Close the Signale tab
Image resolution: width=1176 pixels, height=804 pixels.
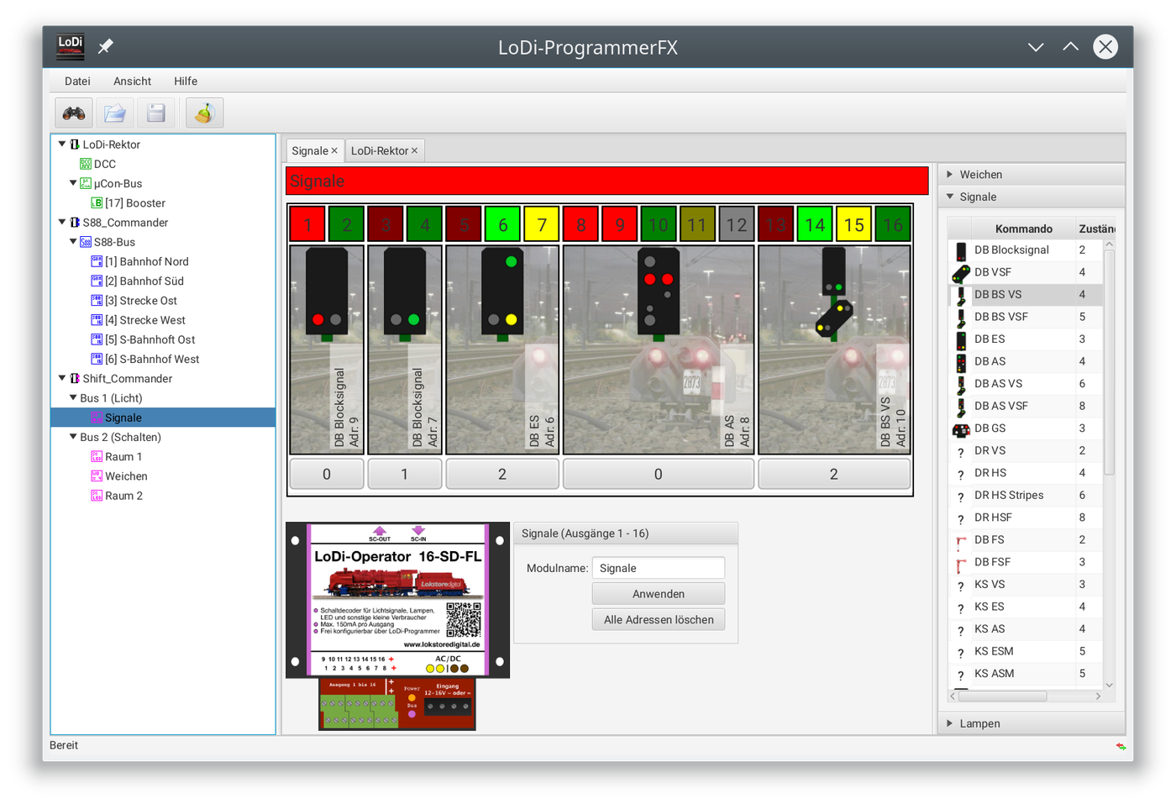[334, 151]
